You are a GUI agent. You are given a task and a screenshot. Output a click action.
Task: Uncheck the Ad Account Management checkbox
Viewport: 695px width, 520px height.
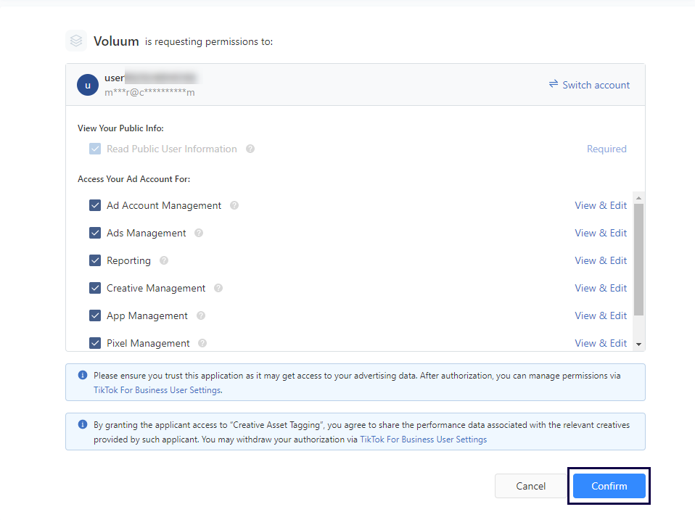(95, 205)
